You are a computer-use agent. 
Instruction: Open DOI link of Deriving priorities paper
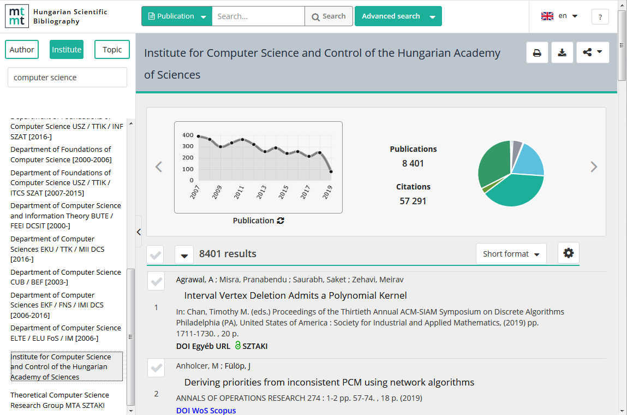click(183, 411)
